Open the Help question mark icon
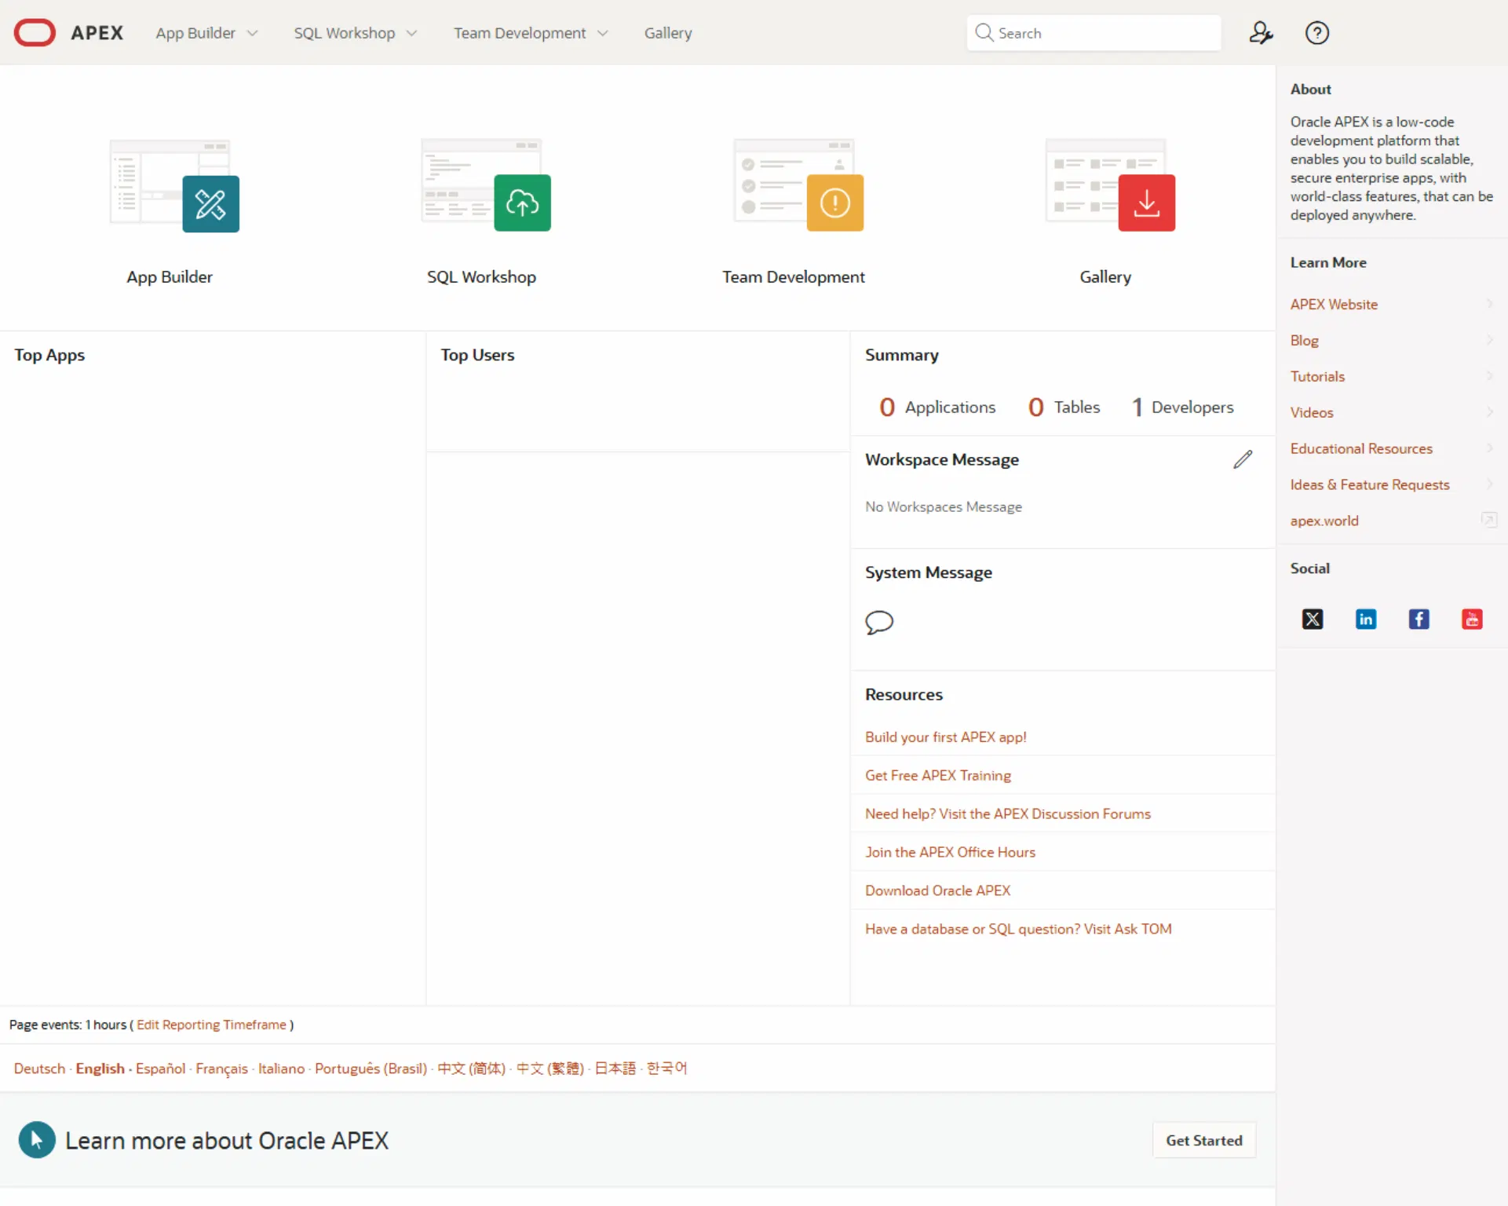The width and height of the screenshot is (1508, 1206). [x=1316, y=33]
